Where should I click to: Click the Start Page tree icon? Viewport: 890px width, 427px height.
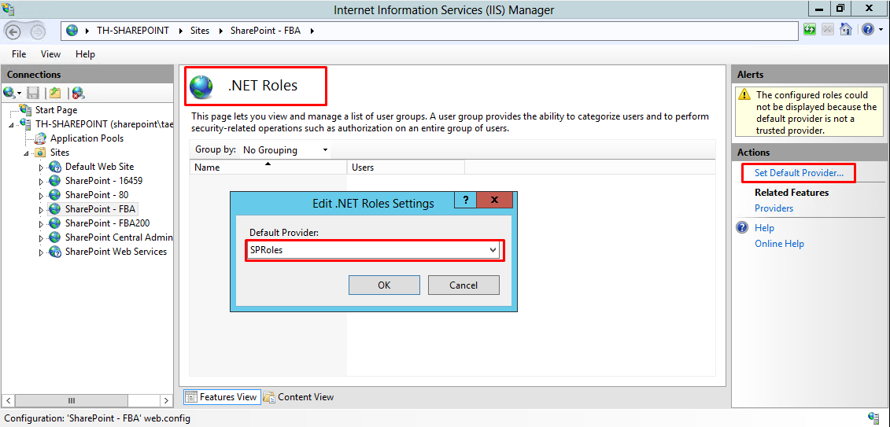25,110
